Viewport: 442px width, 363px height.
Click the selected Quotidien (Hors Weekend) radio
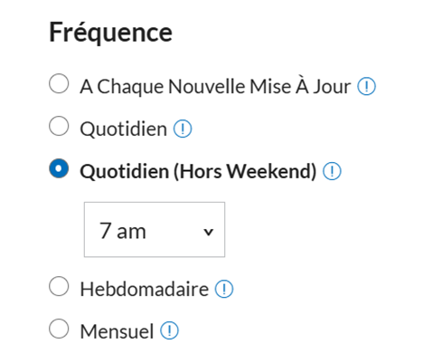pos(59,168)
